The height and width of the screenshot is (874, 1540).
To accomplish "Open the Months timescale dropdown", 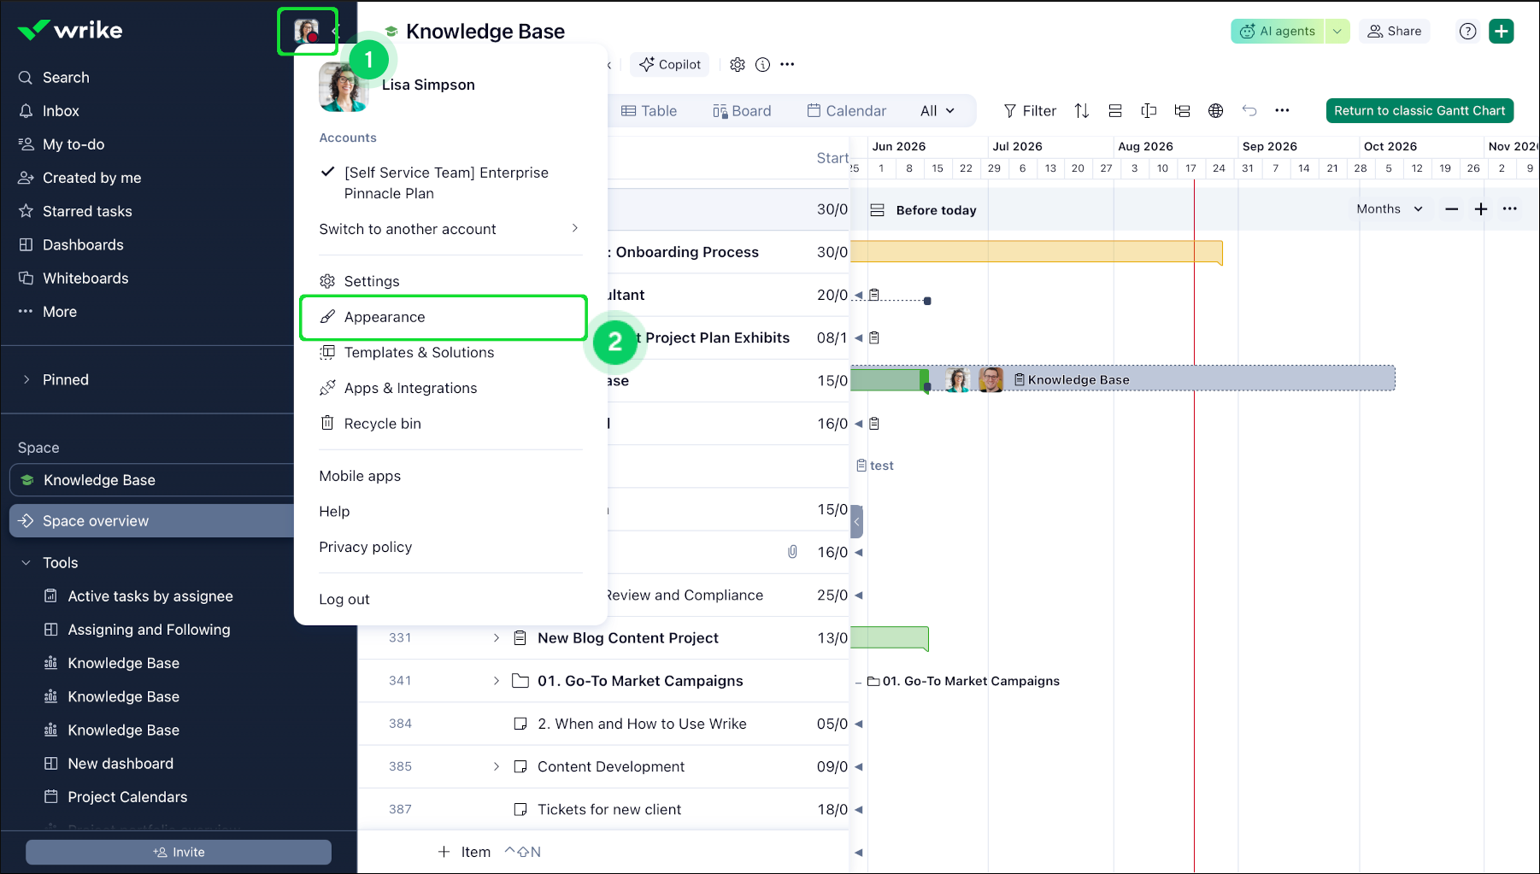I will tap(1390, 209).
